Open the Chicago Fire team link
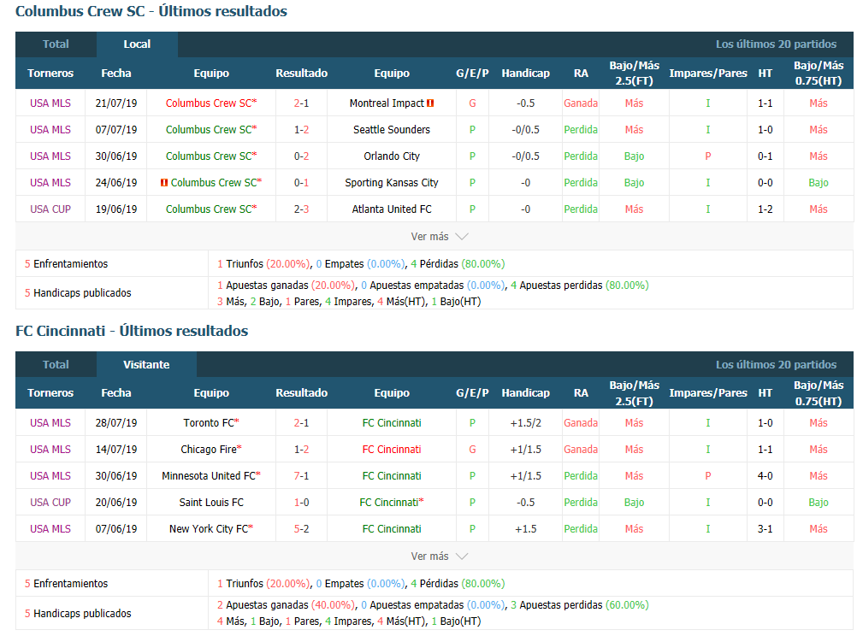The image size is (857, 636). click(209, 449)
